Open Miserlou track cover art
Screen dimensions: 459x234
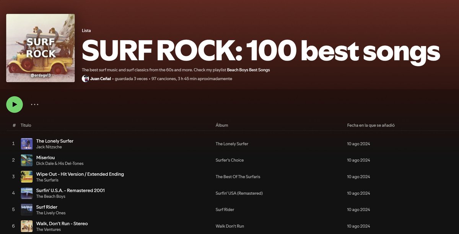tap(27, 160)
